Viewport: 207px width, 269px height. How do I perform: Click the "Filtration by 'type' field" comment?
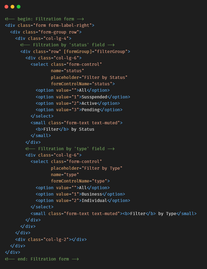70,149
